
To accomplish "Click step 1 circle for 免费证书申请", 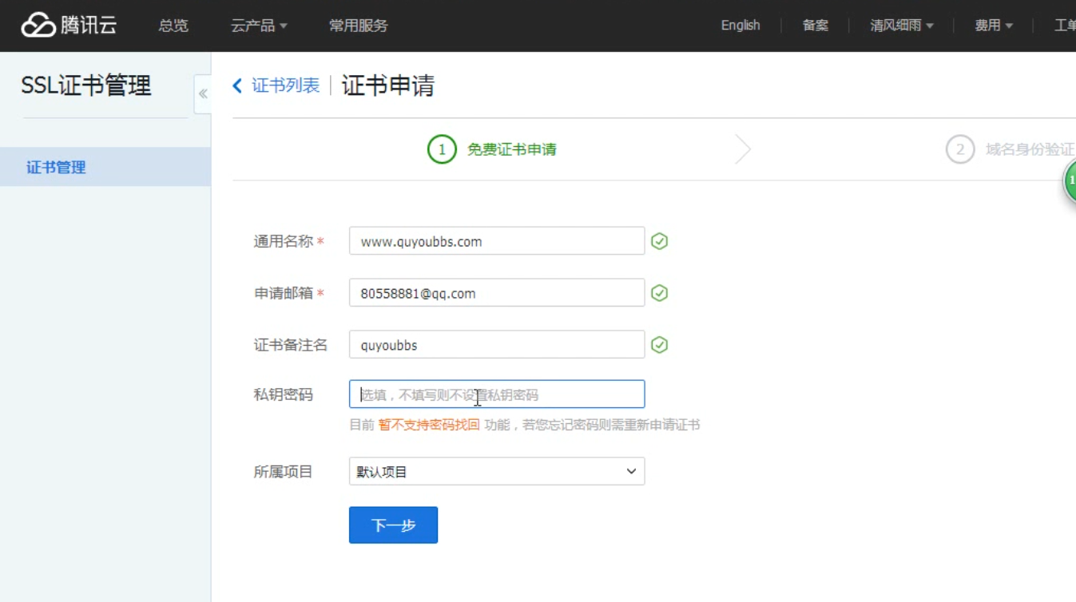I will 442,149.
